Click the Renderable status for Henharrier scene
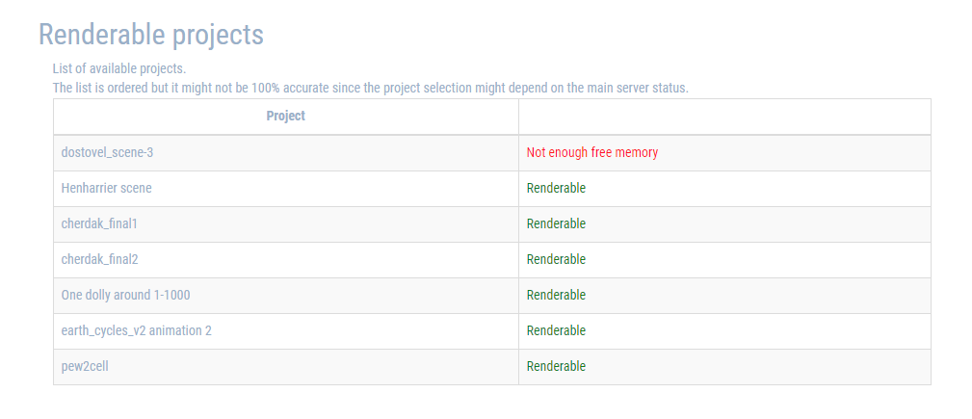The width and height of the screenshot is (972, 419). [556, 188]
